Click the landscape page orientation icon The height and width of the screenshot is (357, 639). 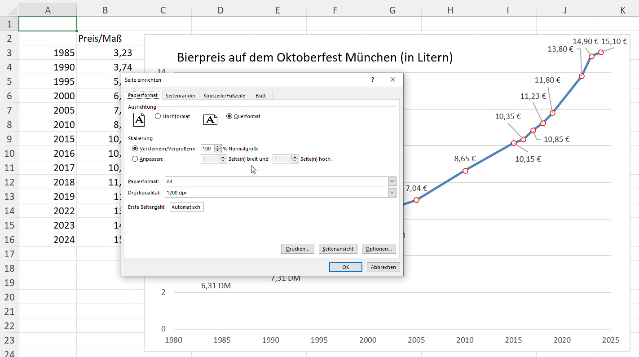[x=210, y=119]
